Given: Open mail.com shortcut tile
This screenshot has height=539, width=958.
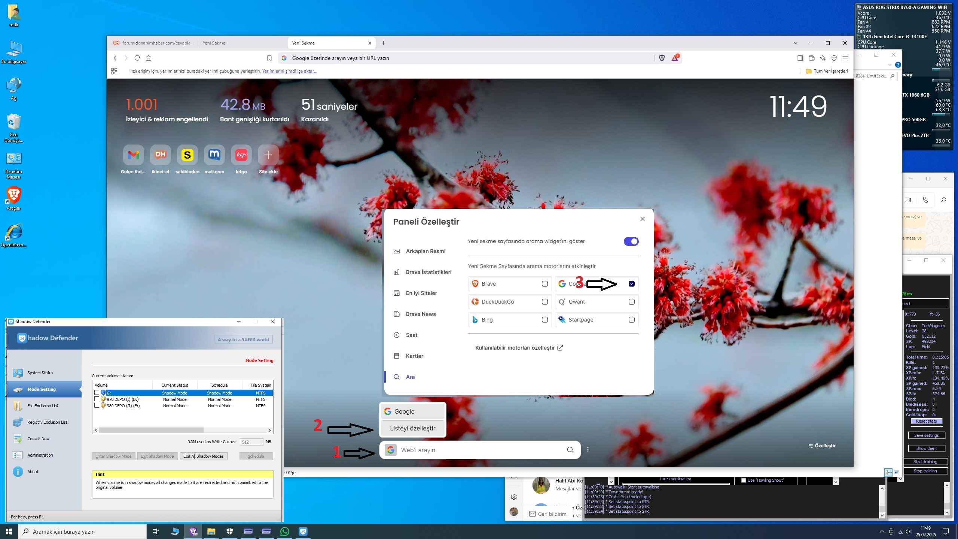Looking at the screenshot, I should [214, 155].
